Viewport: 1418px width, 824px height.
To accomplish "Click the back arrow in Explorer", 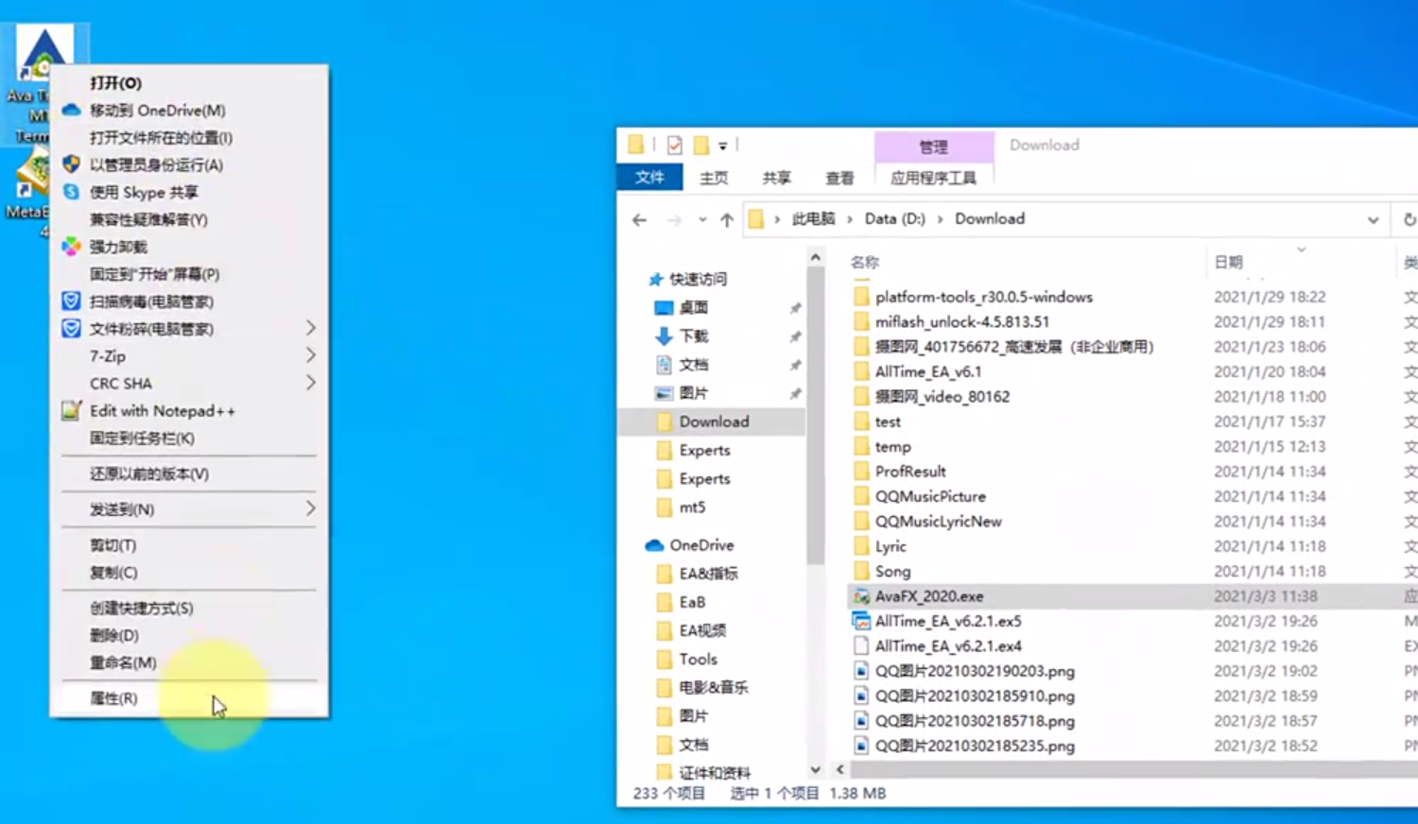I will coord(640,219).
